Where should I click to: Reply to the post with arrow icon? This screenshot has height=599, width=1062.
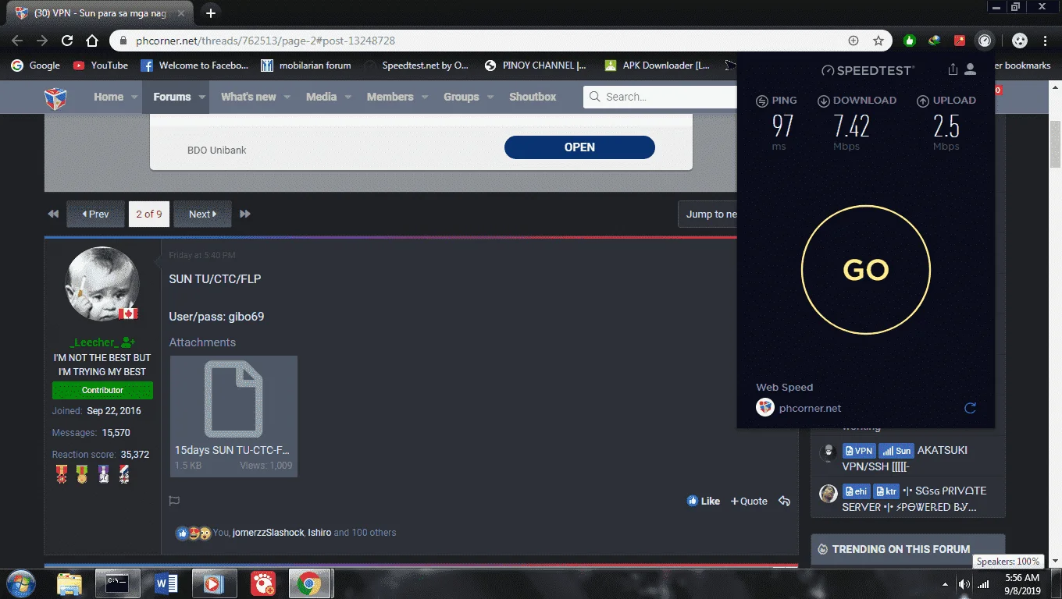pos(785,501)
